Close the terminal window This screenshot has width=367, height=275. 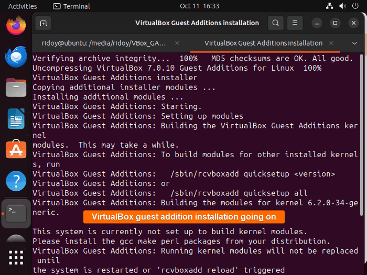click(x=353, y=23)
